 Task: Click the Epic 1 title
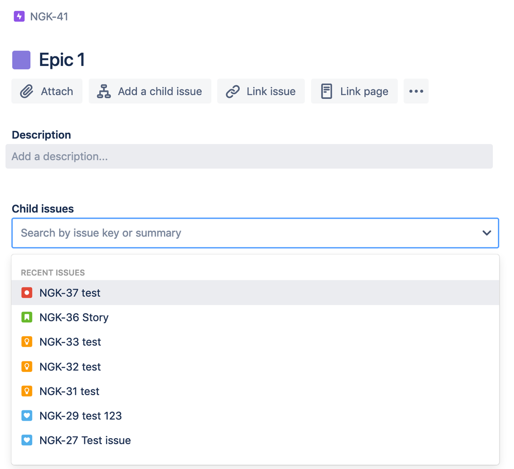(62, 60)
